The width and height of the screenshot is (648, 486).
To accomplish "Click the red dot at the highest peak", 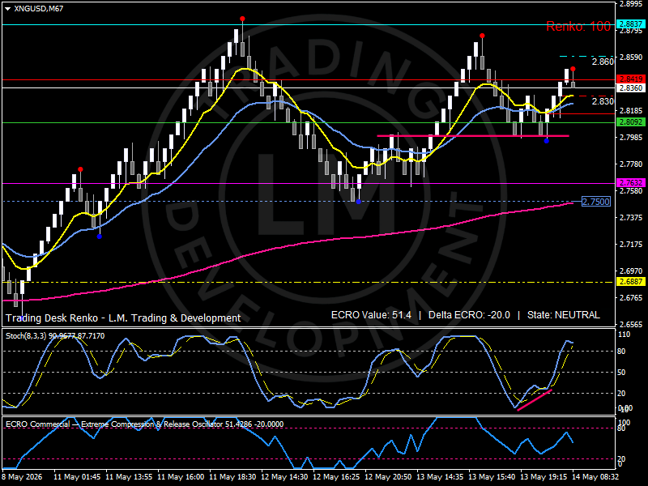I will point(242,19).
